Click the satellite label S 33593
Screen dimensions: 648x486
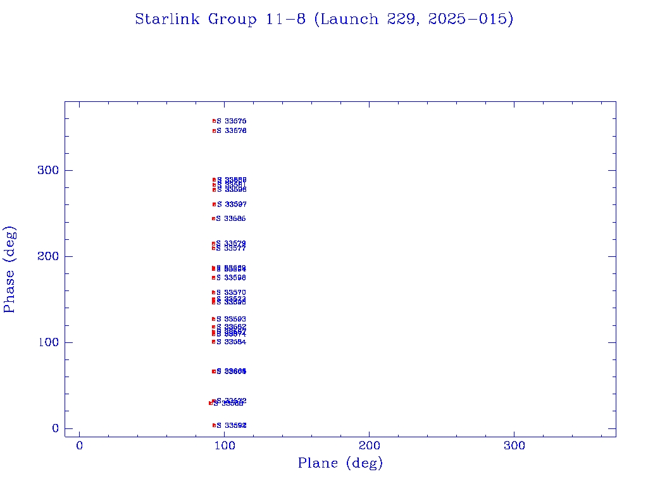click(231, 319)
